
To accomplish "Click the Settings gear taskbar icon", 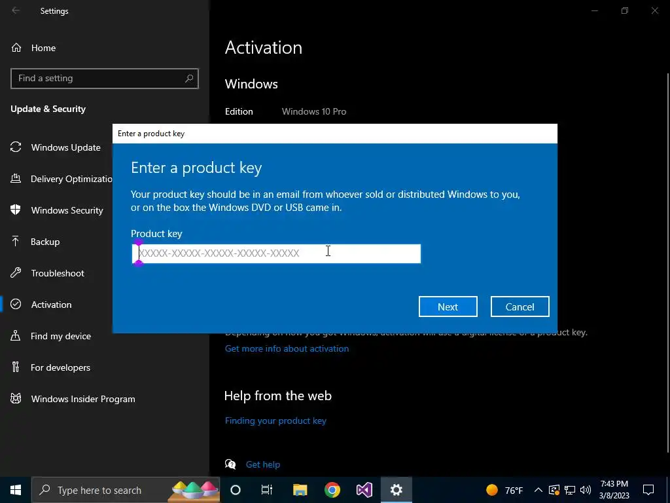I will [396, 490].
